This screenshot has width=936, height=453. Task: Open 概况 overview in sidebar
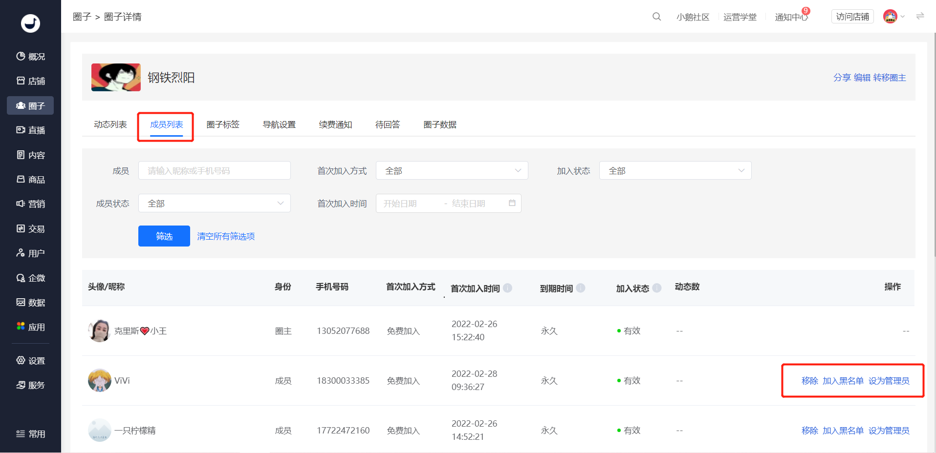point(30,57)
